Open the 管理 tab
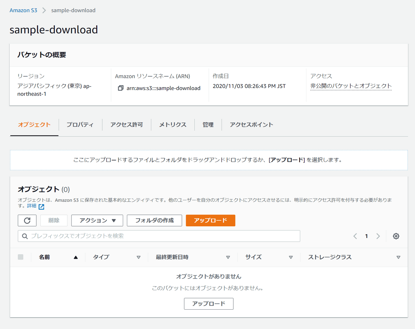The height and width of the screenshot is (329, 415). pos(208,125)
